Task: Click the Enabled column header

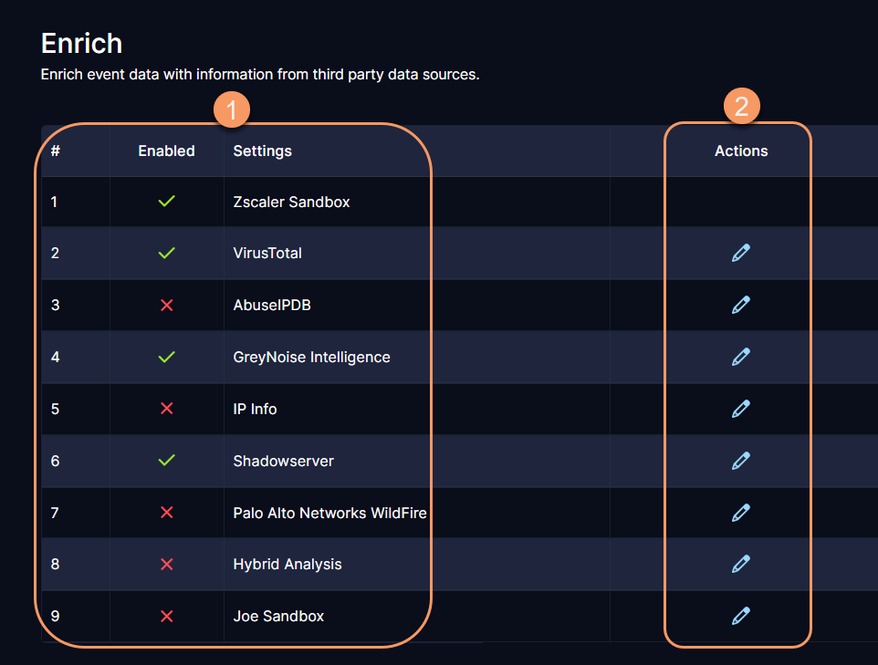Action: click(166, 151)
